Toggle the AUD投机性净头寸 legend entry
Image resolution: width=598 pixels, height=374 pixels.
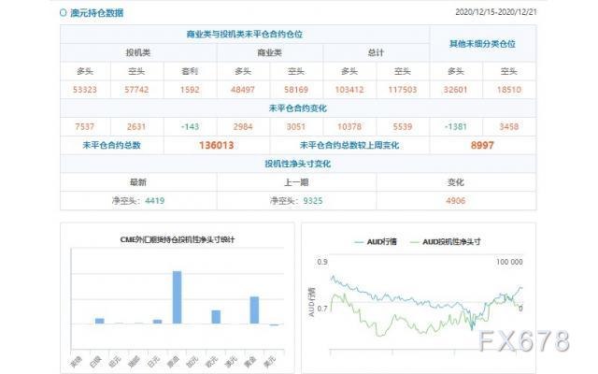pos(445,242)
